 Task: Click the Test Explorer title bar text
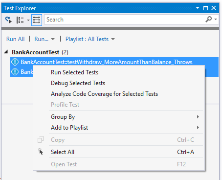click(x=20, y=8)
